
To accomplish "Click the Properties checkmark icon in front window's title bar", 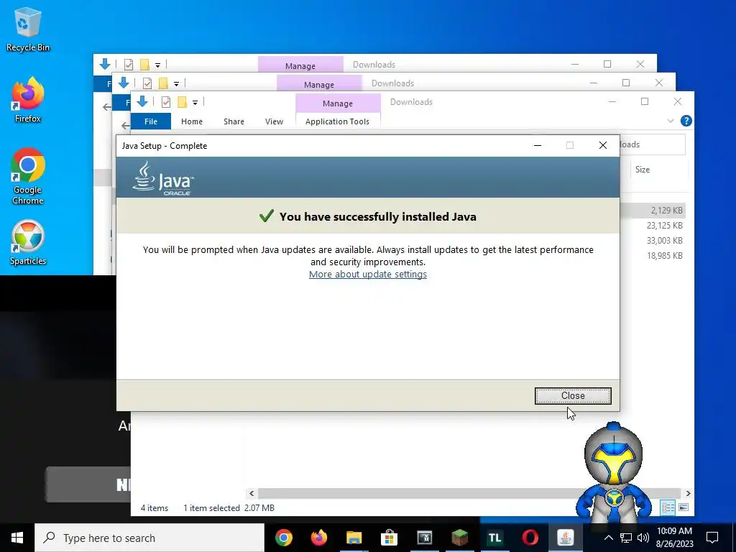I will pyautogui.click(x=166, y=102).
